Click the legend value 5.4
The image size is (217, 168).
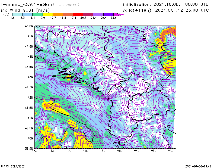tap(33, 18)
